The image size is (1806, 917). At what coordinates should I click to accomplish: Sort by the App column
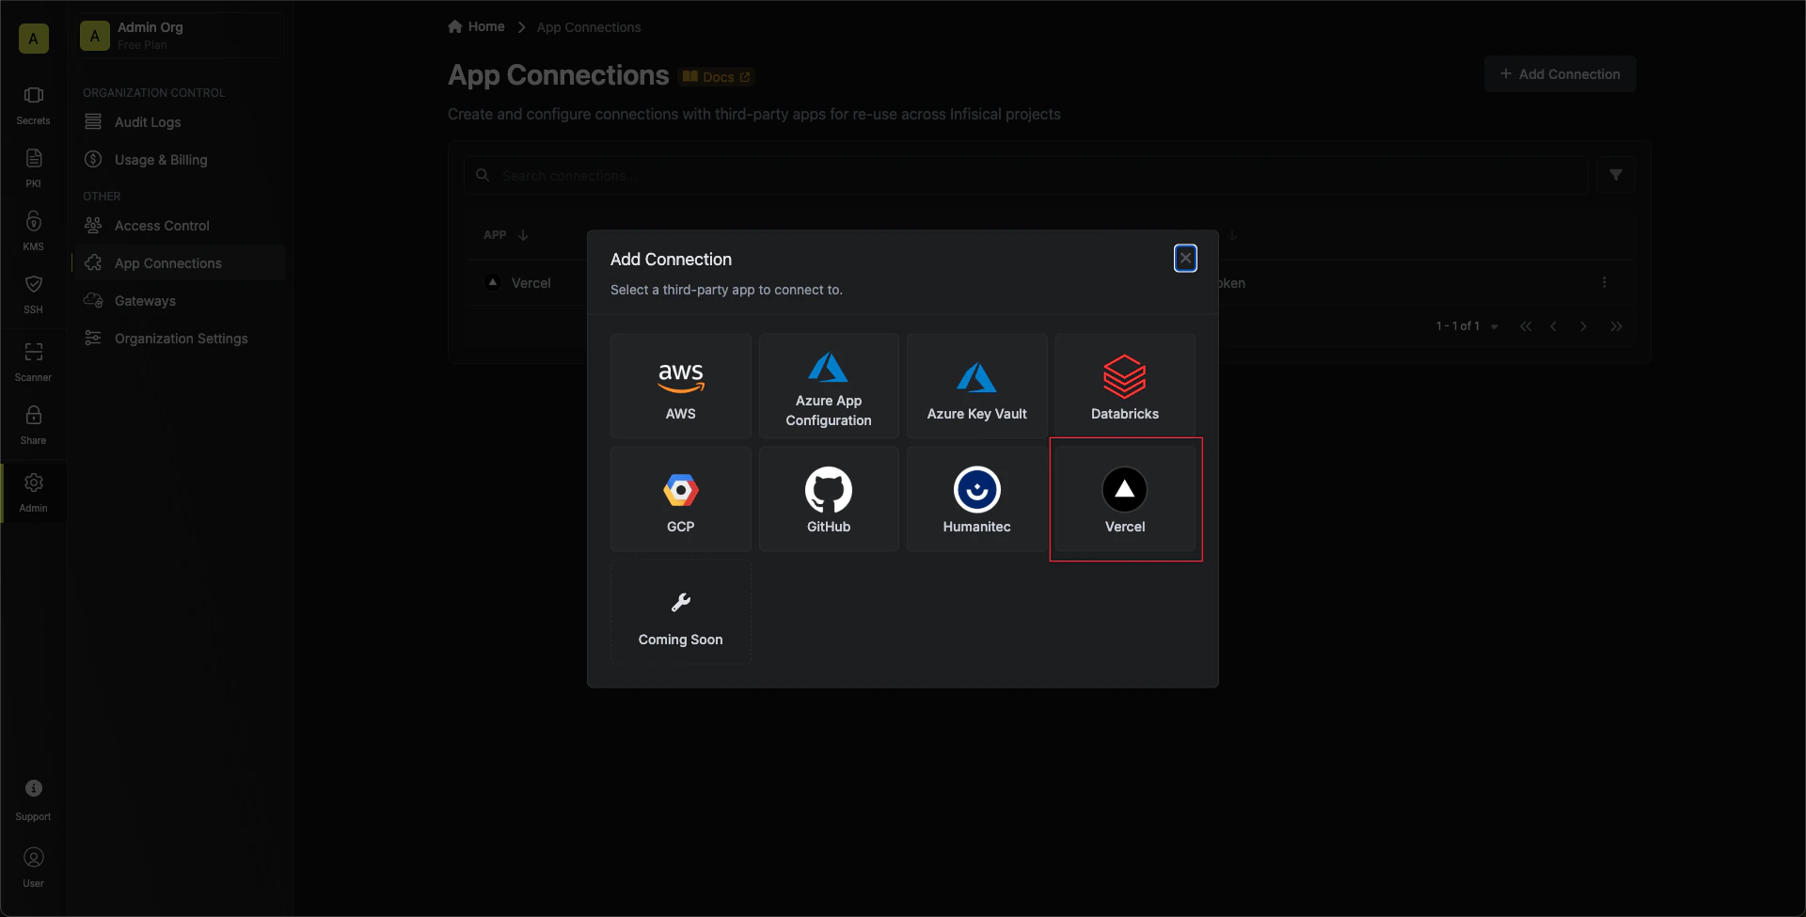point(506,235)
